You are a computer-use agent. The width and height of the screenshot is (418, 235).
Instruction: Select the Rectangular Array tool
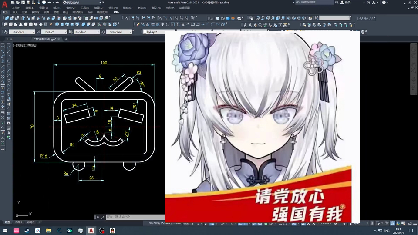(x=158, y=24)
